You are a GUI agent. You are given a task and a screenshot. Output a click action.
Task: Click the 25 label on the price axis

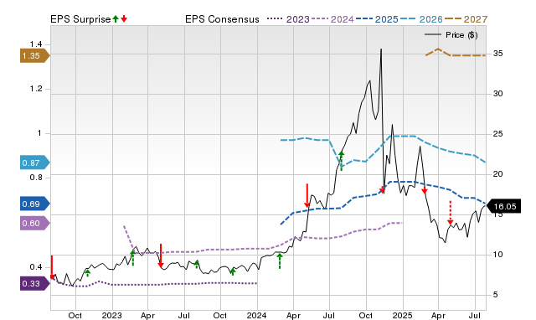[497, 134]
